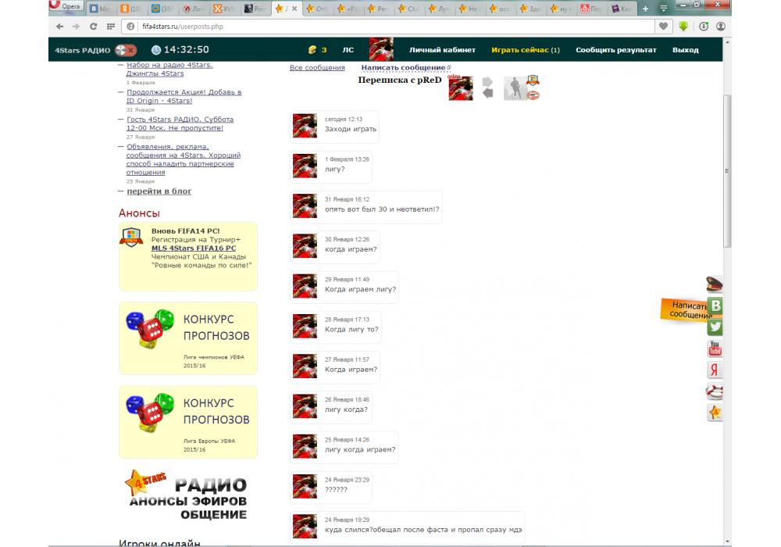Click the page vertical scrollbar thumb
This screenshot has width=781, height=547.
point(728,172)
